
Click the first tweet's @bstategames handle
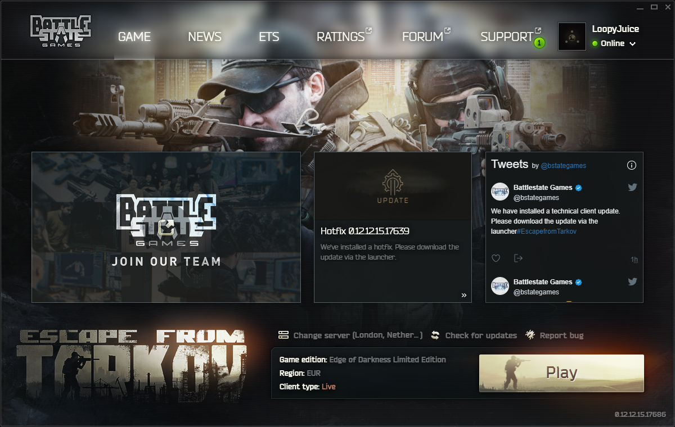(536, 198)
